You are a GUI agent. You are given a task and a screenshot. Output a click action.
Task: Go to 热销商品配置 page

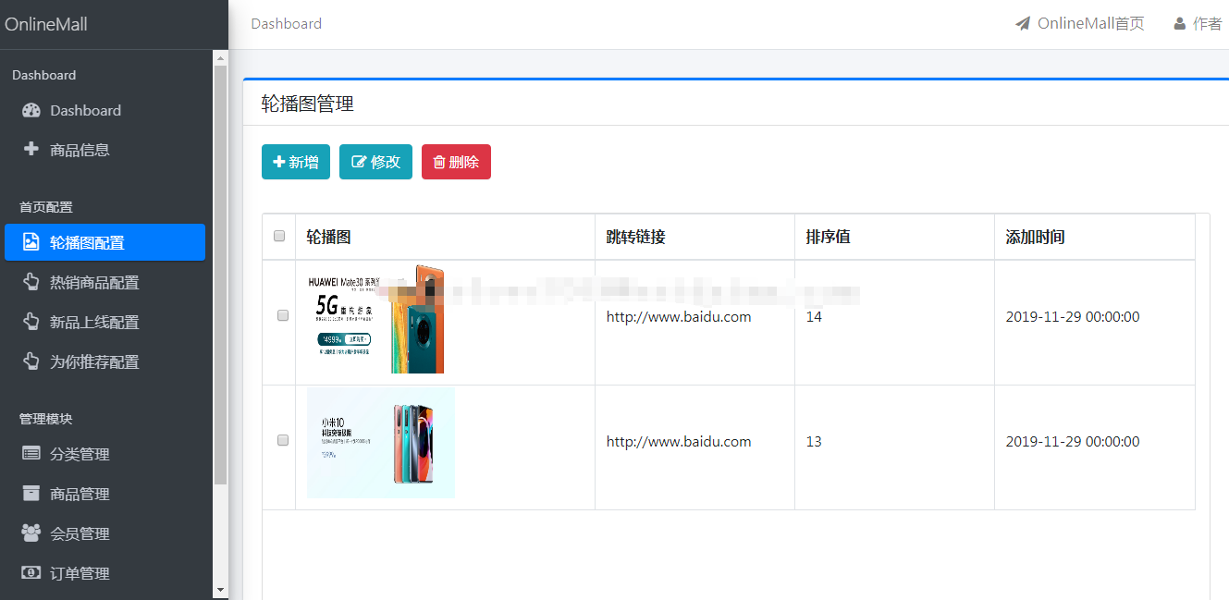[104, 282]
